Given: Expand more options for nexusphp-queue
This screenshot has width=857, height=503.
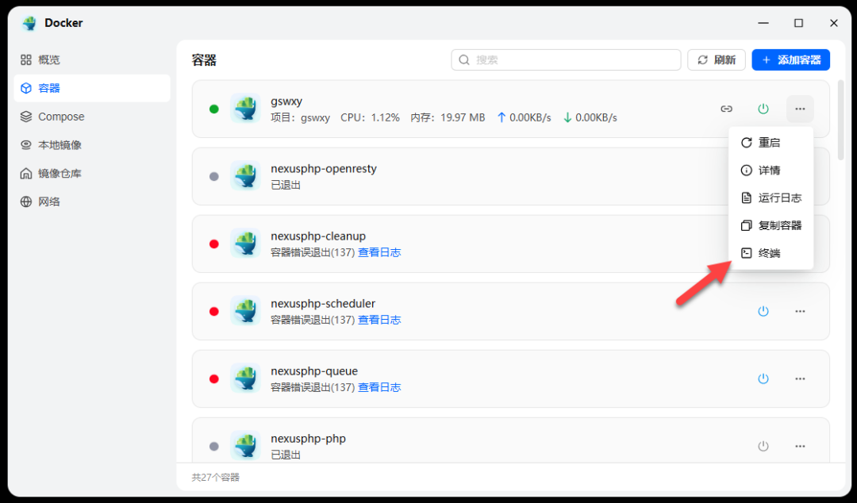Looking at the screenshot, I should [800, 378].
